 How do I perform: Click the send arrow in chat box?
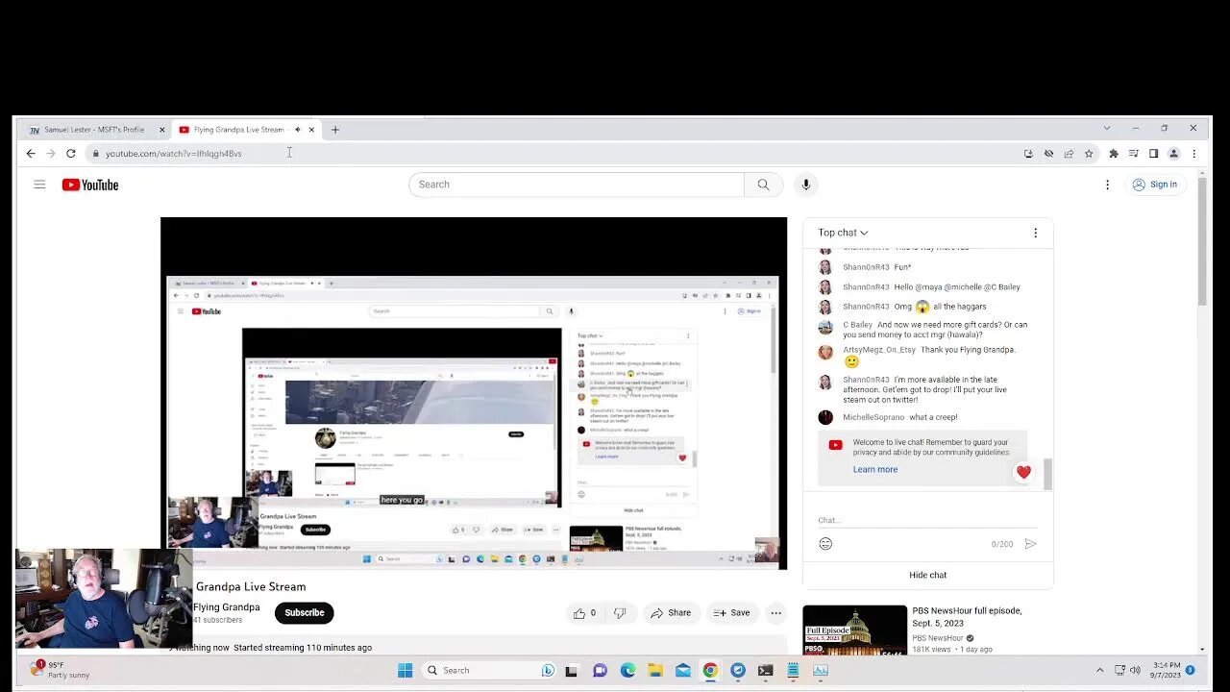coord(1030,544)
